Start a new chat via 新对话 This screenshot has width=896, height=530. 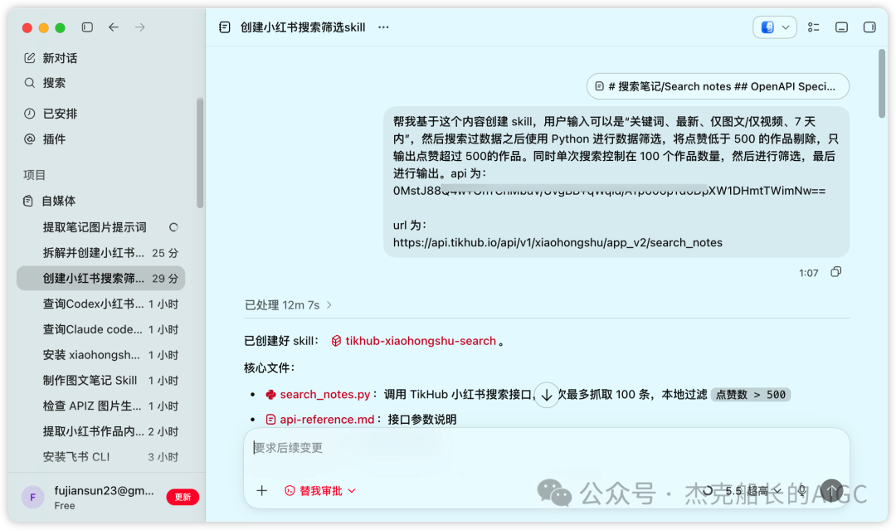point(51,58)
